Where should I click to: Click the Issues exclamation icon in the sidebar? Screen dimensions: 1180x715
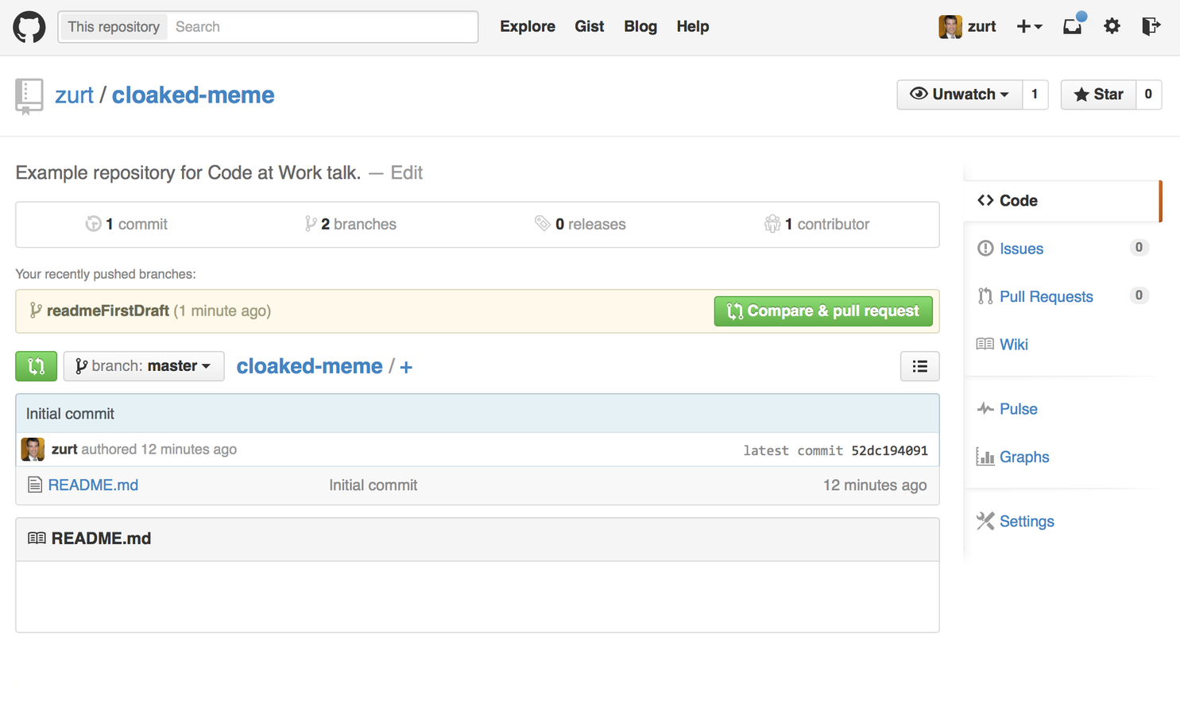click(x=985, y=248)
